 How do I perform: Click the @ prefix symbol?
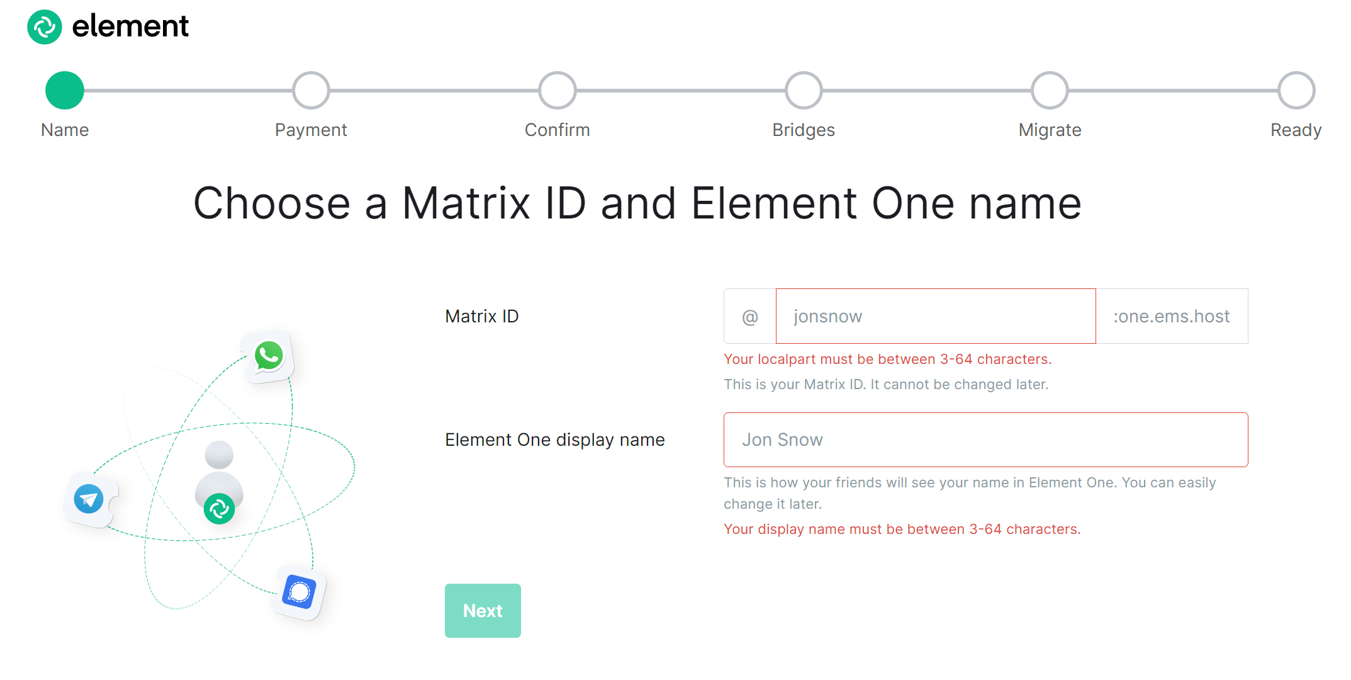[x=750, y=316]
